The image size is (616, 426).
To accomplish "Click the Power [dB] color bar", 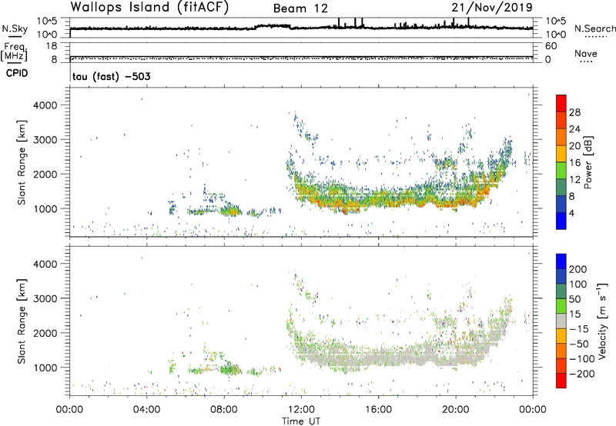I will 561,162.
